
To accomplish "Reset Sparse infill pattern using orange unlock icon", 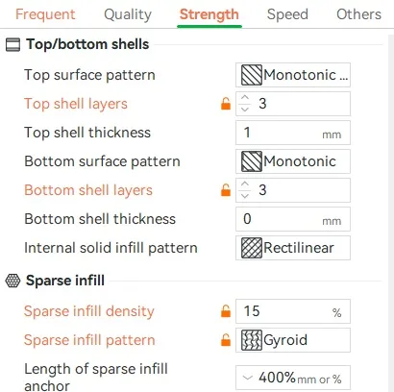I will click(x=226, y=340).
